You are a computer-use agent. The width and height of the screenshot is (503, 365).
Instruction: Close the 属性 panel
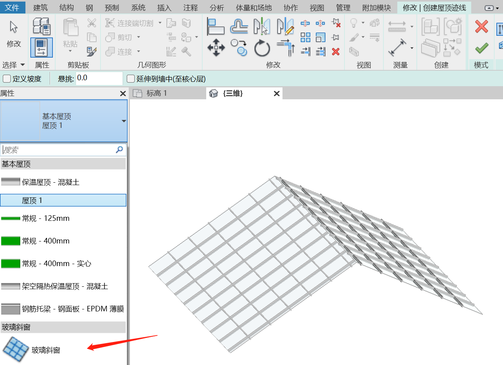point(123,94)
